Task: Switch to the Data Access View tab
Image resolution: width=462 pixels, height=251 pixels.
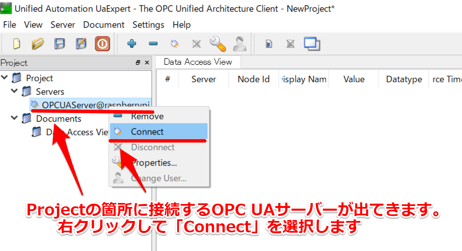Action: (198, 62)
